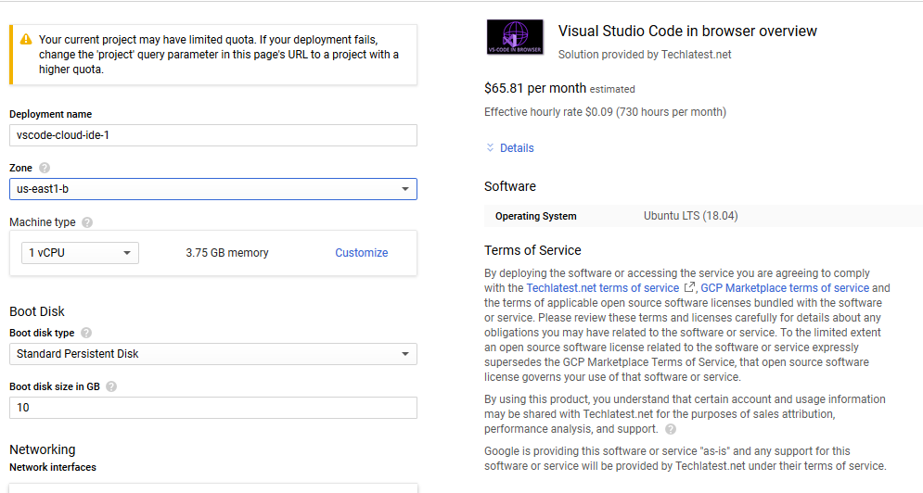
Task: Open help icon after sales attribution paragraph
Action: click(671, 429)
